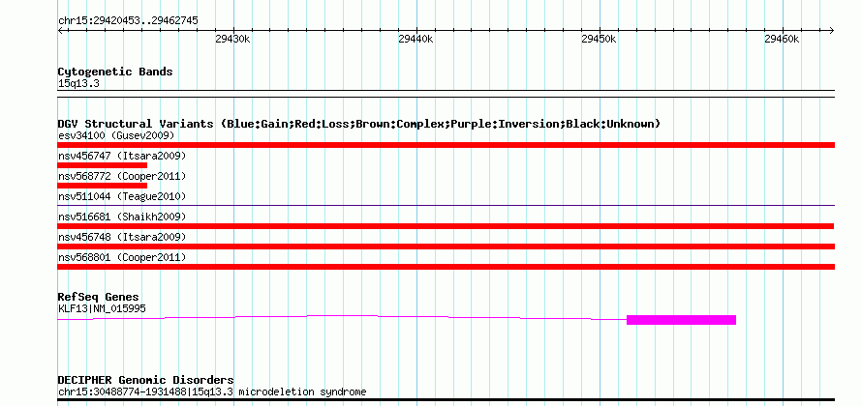Click the Cytogenetic Bands track title

click(x=115, y=72)
